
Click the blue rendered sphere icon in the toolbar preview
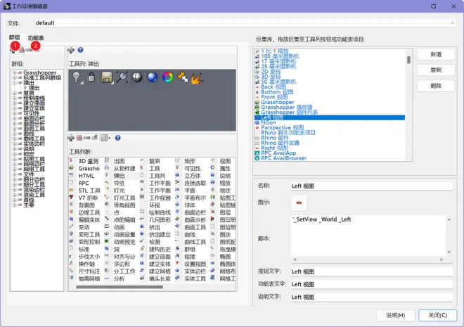pos(153,77)
